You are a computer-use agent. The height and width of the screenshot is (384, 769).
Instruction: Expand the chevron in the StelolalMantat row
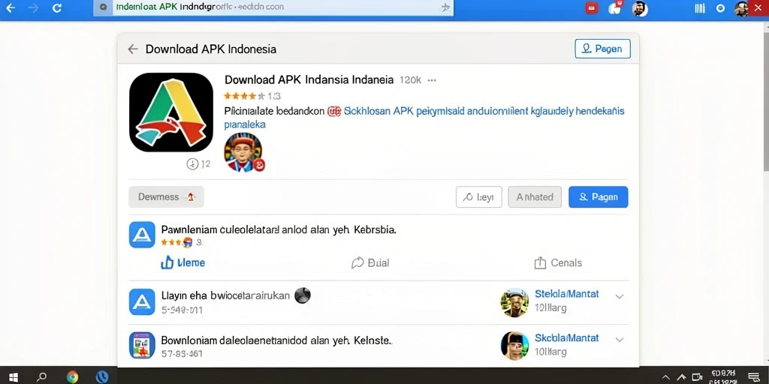coord(620,296)
